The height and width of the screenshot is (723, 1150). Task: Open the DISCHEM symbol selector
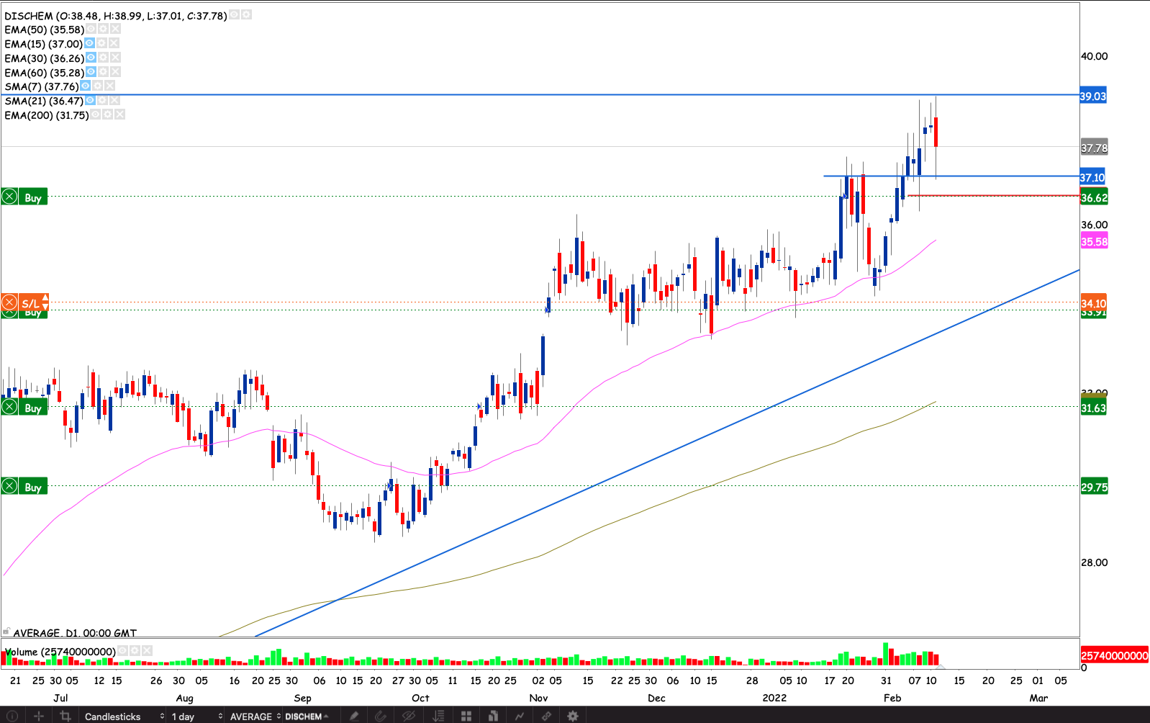coord(307,717)
